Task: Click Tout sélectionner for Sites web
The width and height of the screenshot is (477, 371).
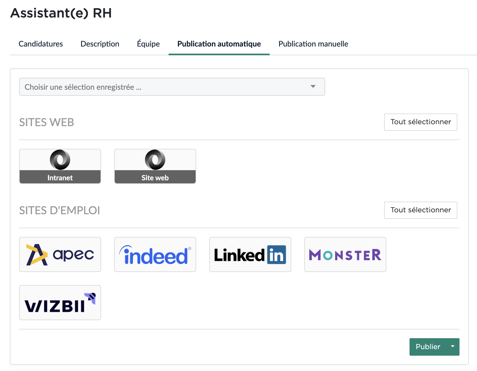Action: (x=421, y=122)
